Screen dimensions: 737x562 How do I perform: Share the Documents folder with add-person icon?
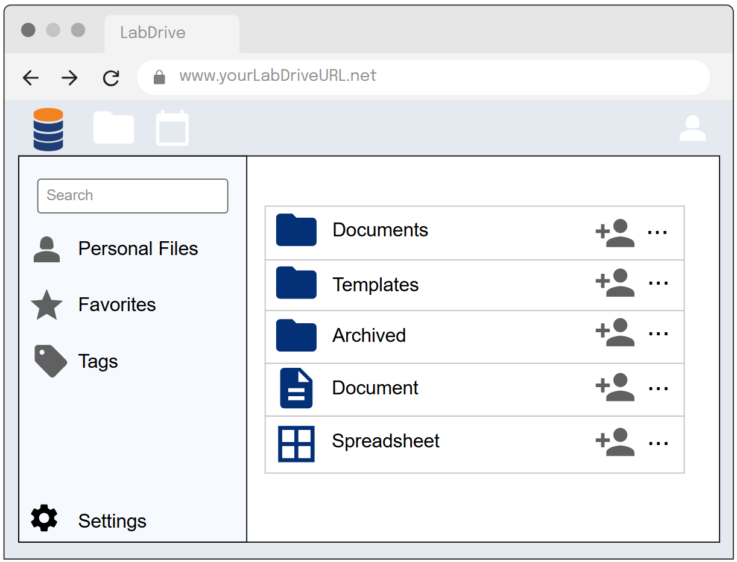point(615,233)
